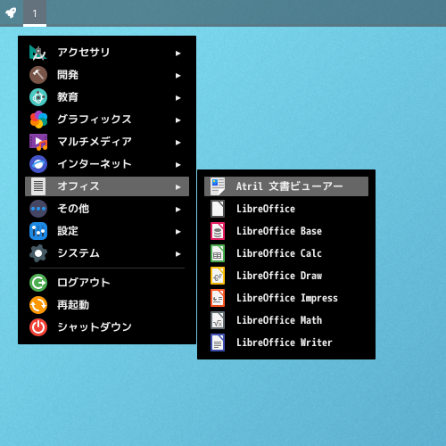Screen dimensions: 446x446
Task: Open LibreOffice Base database icon
Action: coord(218,231)
